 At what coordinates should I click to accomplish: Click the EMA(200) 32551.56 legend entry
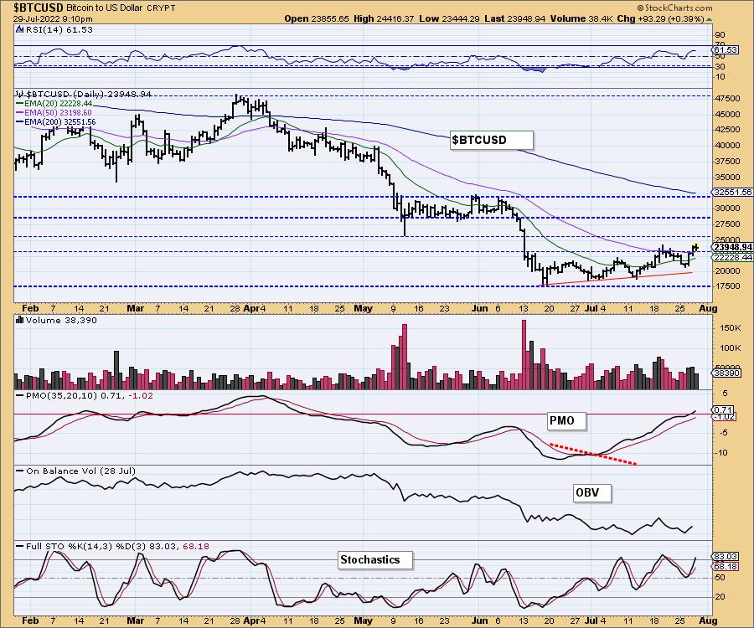click(x=56, y=122)
